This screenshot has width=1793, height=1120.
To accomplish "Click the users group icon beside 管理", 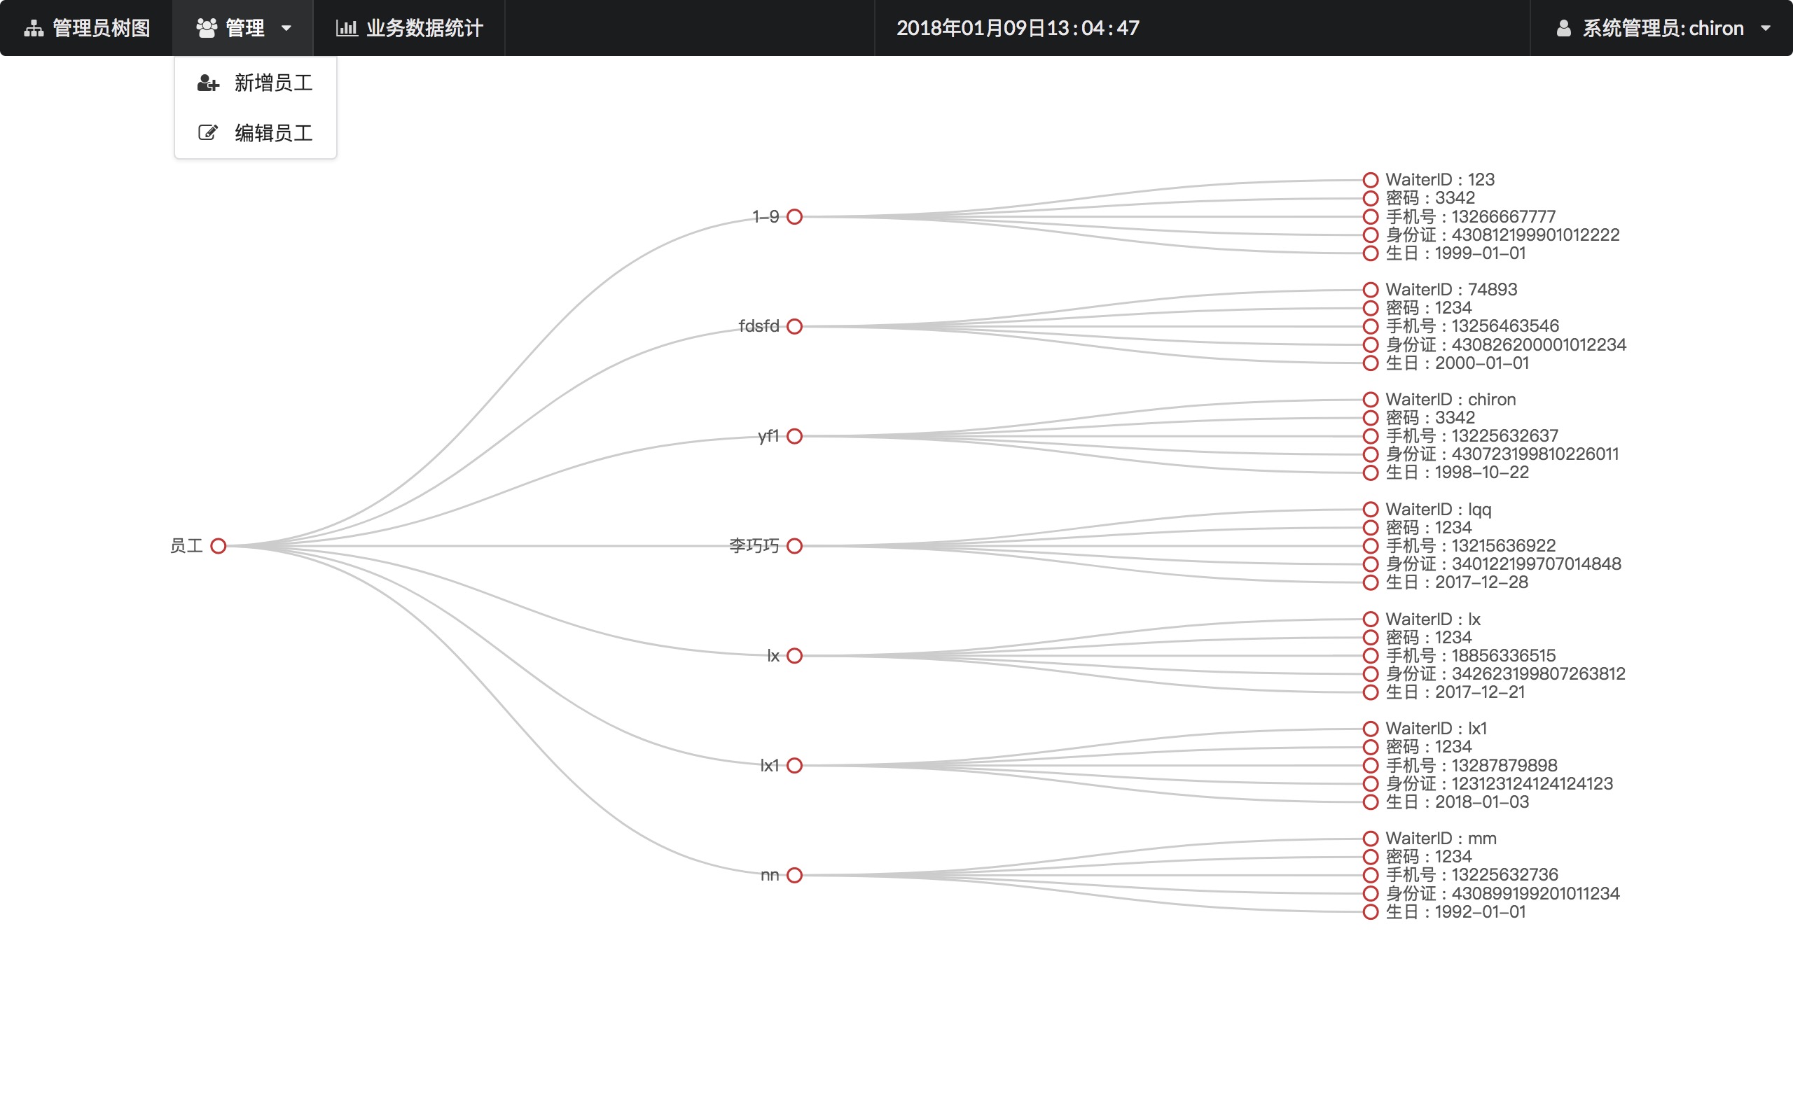I will click(206, 28).
